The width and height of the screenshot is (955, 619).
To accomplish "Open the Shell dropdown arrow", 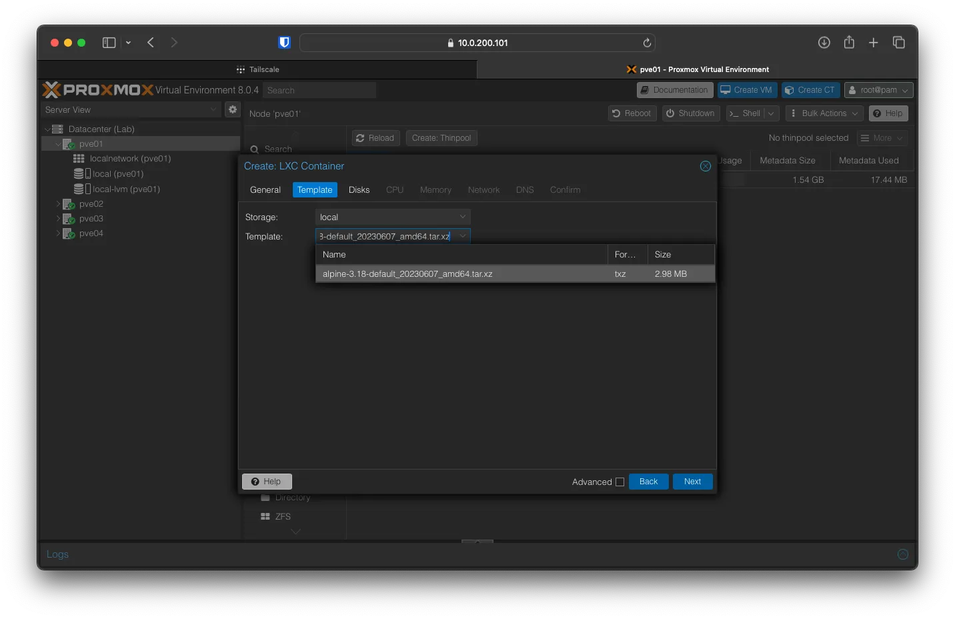I will point(772,113).
